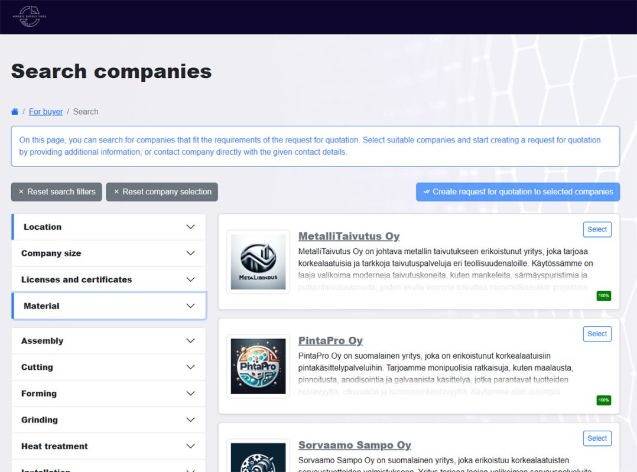Select the Sorvaamo Sampo Oy company
Screen dimensions: 637x472
[x=597, y=438]
